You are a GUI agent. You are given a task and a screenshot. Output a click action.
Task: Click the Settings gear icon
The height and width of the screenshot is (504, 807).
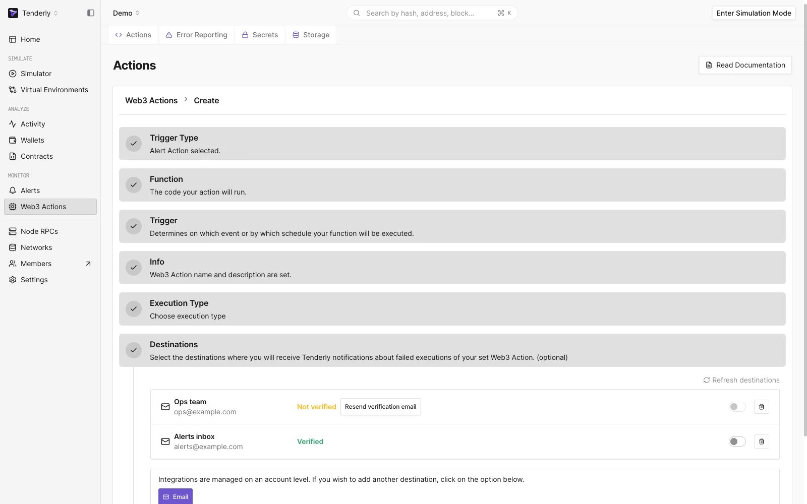pos(13,280)
